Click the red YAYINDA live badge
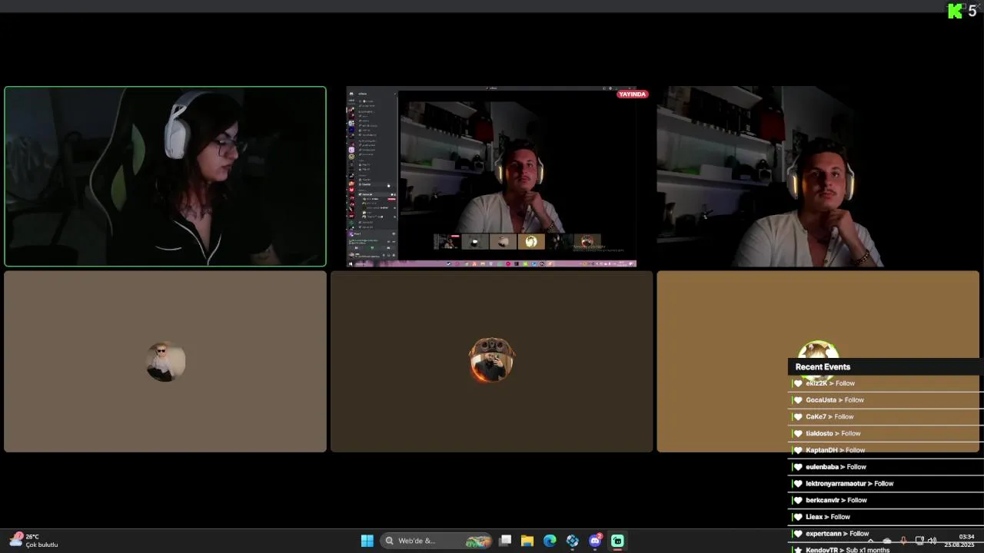This screenshot has width=984, height=553. [x=633, y=94]
